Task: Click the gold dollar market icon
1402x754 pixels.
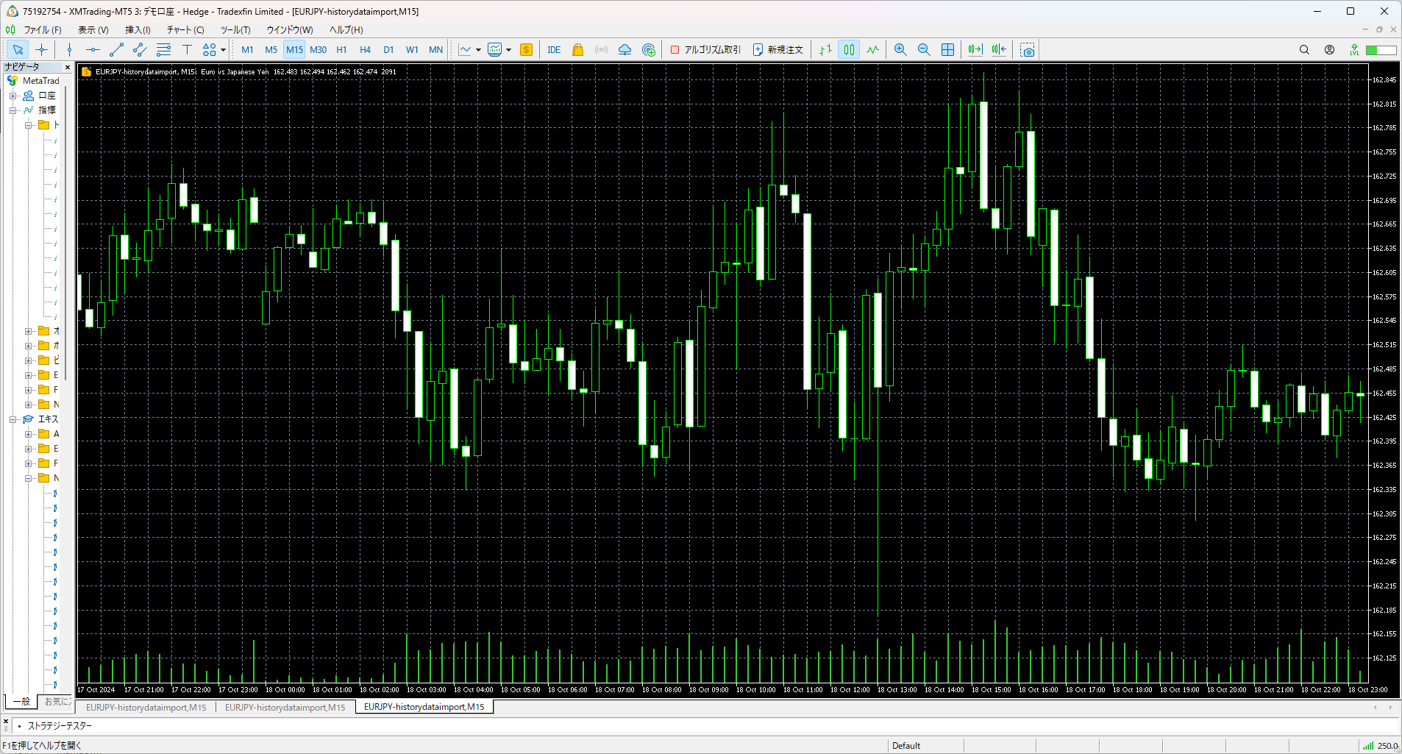Action: tap(526, 49)
